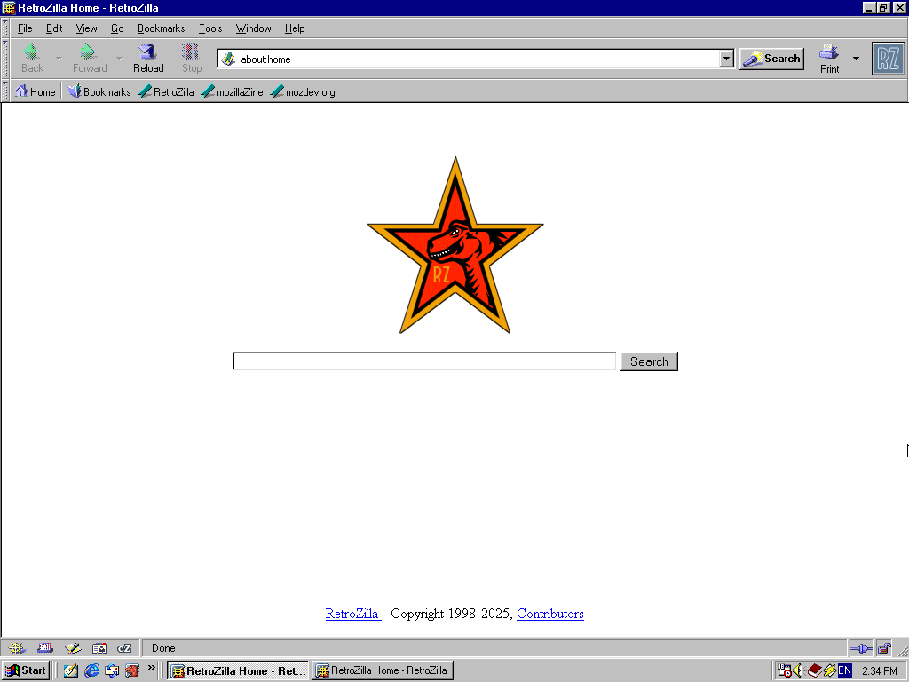909x682 pixels.
Task: Open Composer from status bar pen icon
Action: tap(73, 647)
